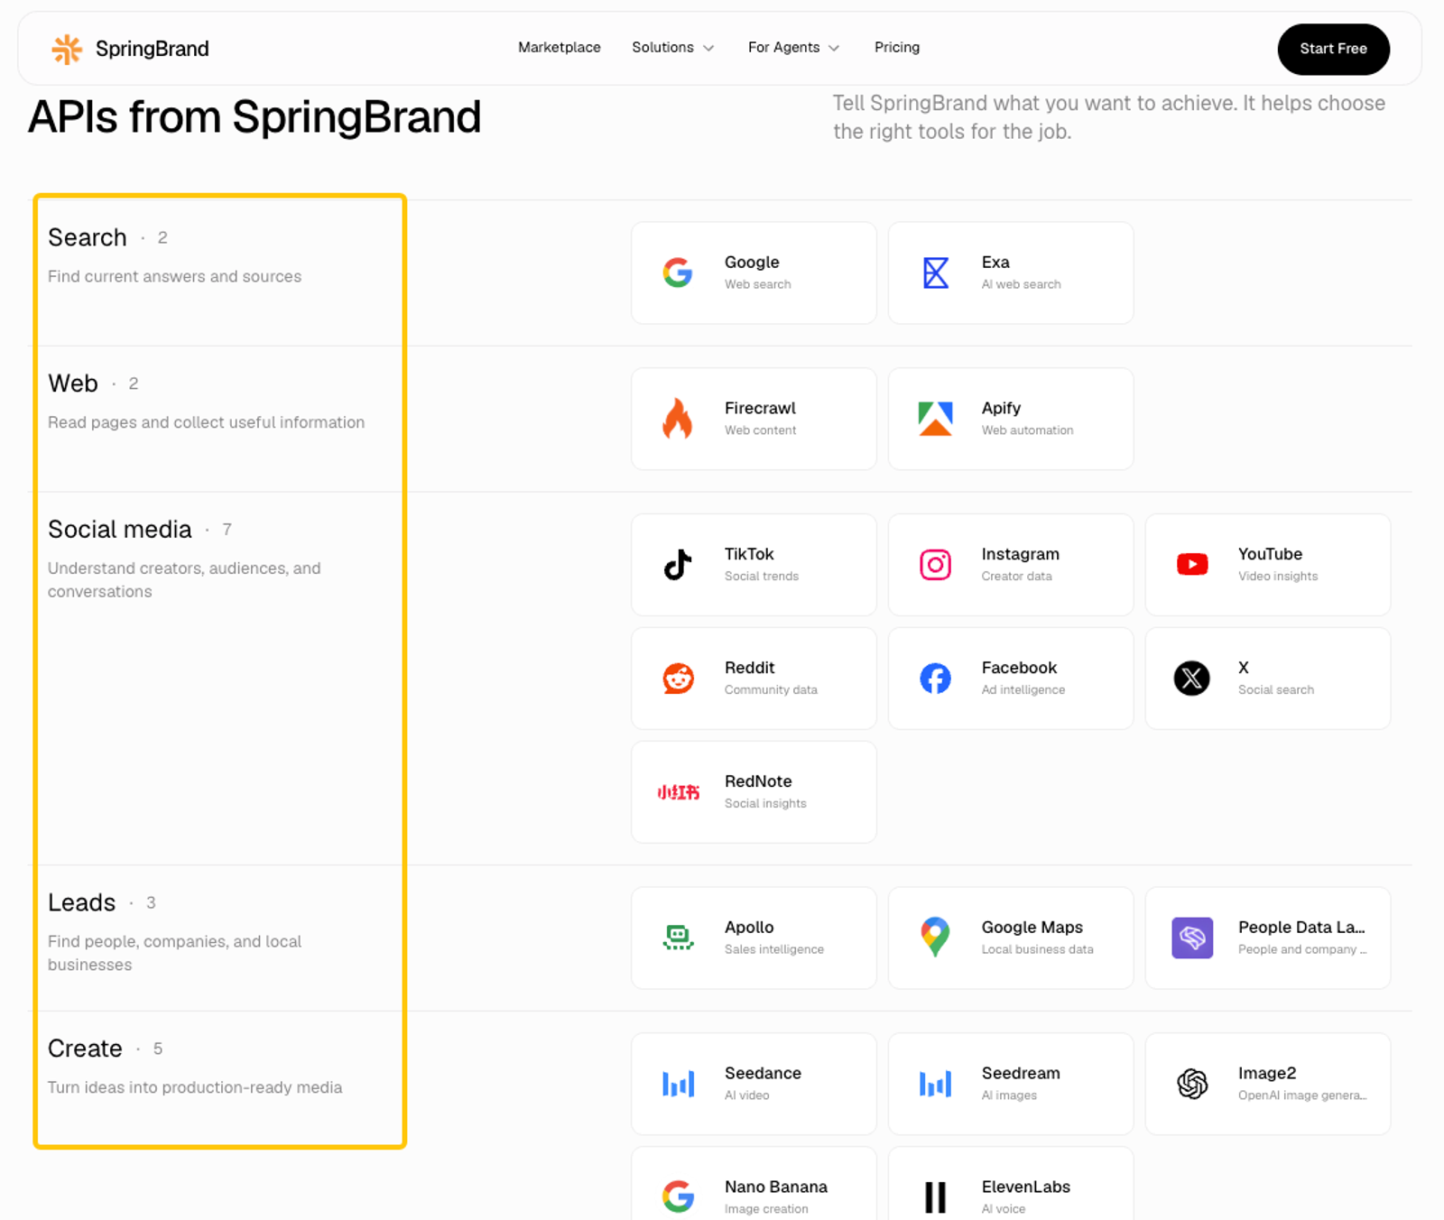Click the 'APIs from SpringBrand' heading
The width and height of the screenshot is (1444, 1220).
(255, 117)
